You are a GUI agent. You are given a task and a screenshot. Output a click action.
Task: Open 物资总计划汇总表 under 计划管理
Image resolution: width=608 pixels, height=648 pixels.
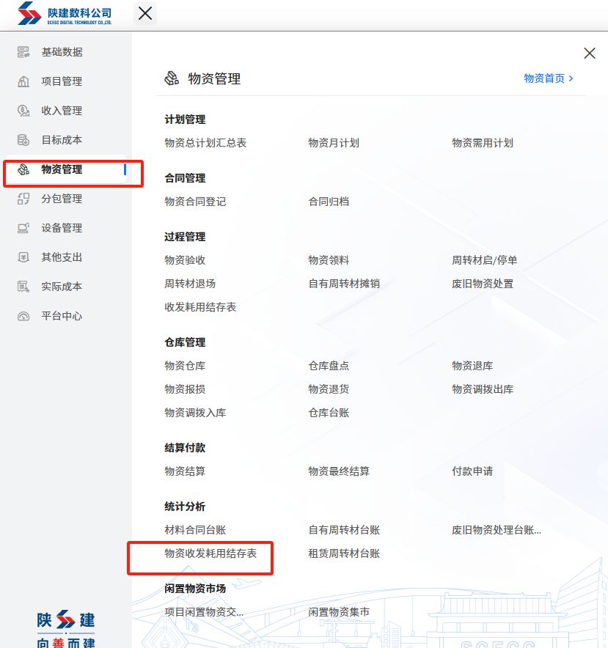click(205, 143)
